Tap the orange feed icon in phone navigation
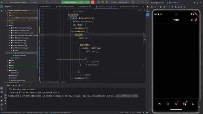Screen dimensions: 203x114 tap(176, 104)
